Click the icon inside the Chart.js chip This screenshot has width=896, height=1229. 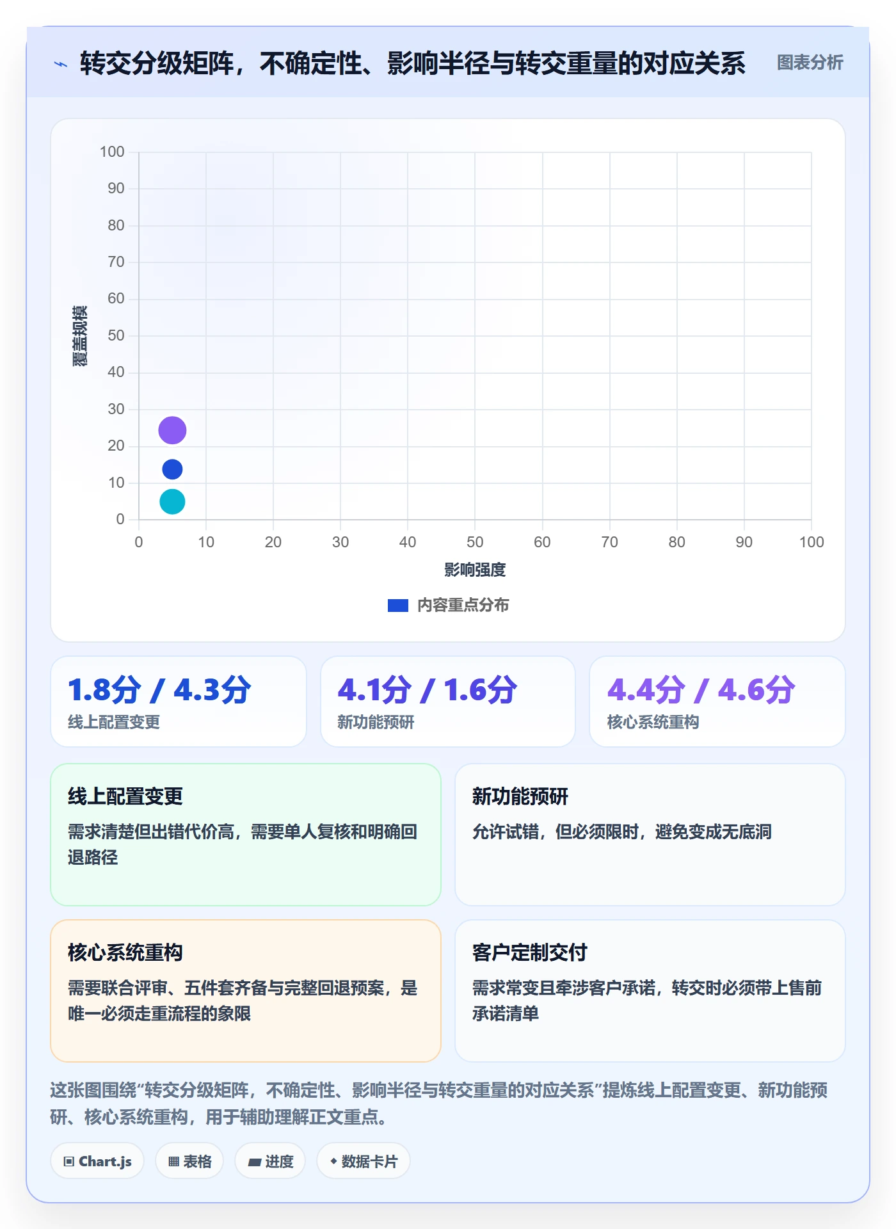[69, 1161]
